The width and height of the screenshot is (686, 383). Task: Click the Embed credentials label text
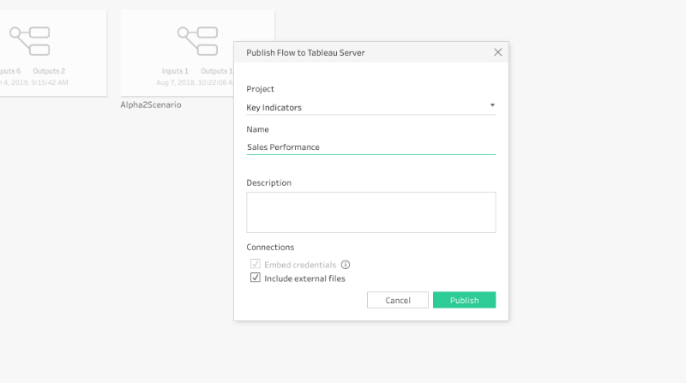pyautogui.click(x=300, y=265)
